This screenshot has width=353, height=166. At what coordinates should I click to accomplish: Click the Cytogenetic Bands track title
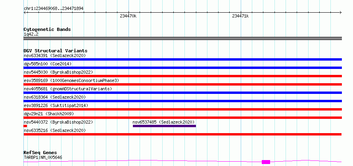coord(47,29)
